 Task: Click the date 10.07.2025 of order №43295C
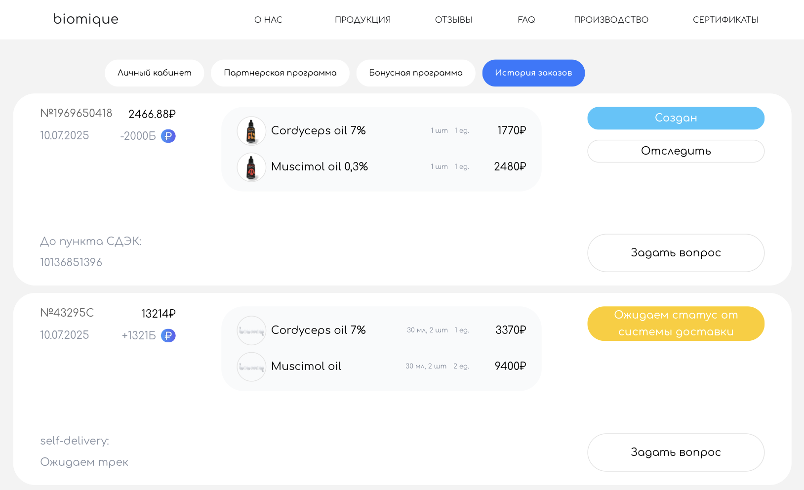[65, 335]
